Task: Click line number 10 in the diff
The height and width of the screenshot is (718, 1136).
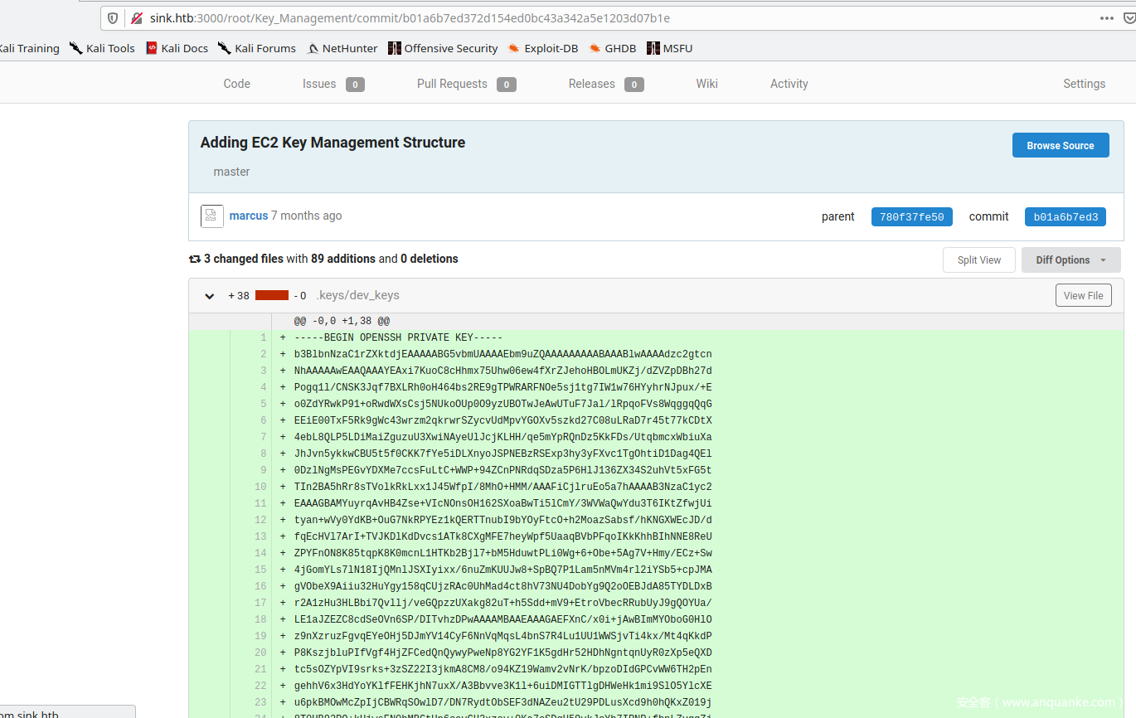Action: [x=260, y=487]
